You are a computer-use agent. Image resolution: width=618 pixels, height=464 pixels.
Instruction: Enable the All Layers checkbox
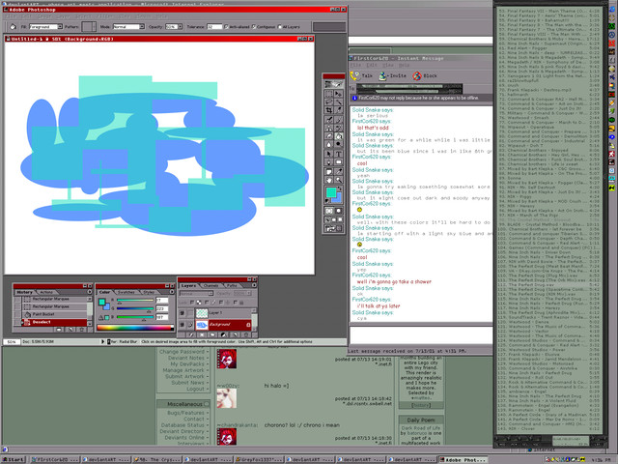click(279, 27)
